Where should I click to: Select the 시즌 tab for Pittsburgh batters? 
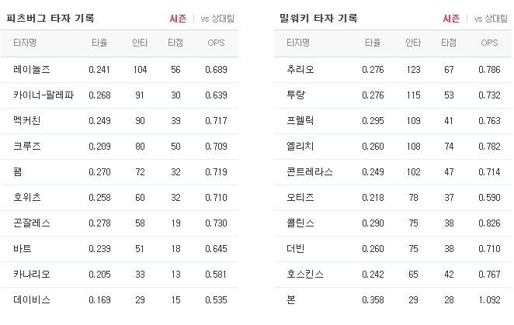click(x=178, y=19)
